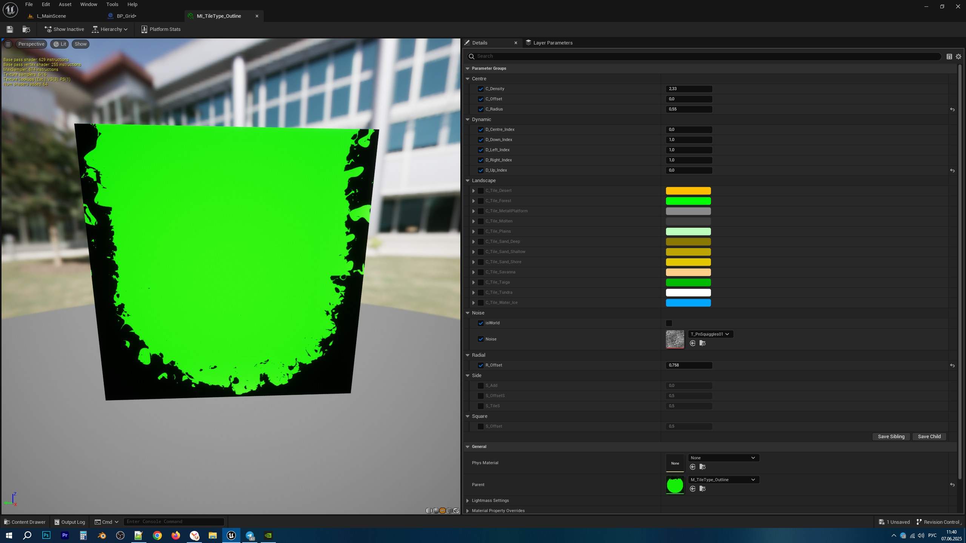Open the C_Tile_Savanna color swatch
This screenshot has height=543, width=966.
click(x=688, y=272)
